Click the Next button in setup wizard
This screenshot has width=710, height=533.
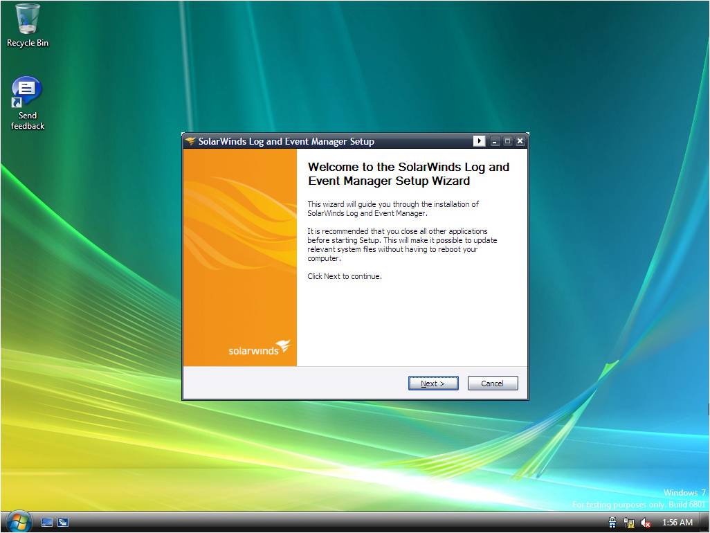[x=433, y=383]
